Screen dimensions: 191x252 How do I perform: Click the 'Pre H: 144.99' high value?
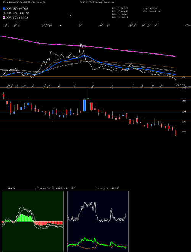[x=120, y=11]
